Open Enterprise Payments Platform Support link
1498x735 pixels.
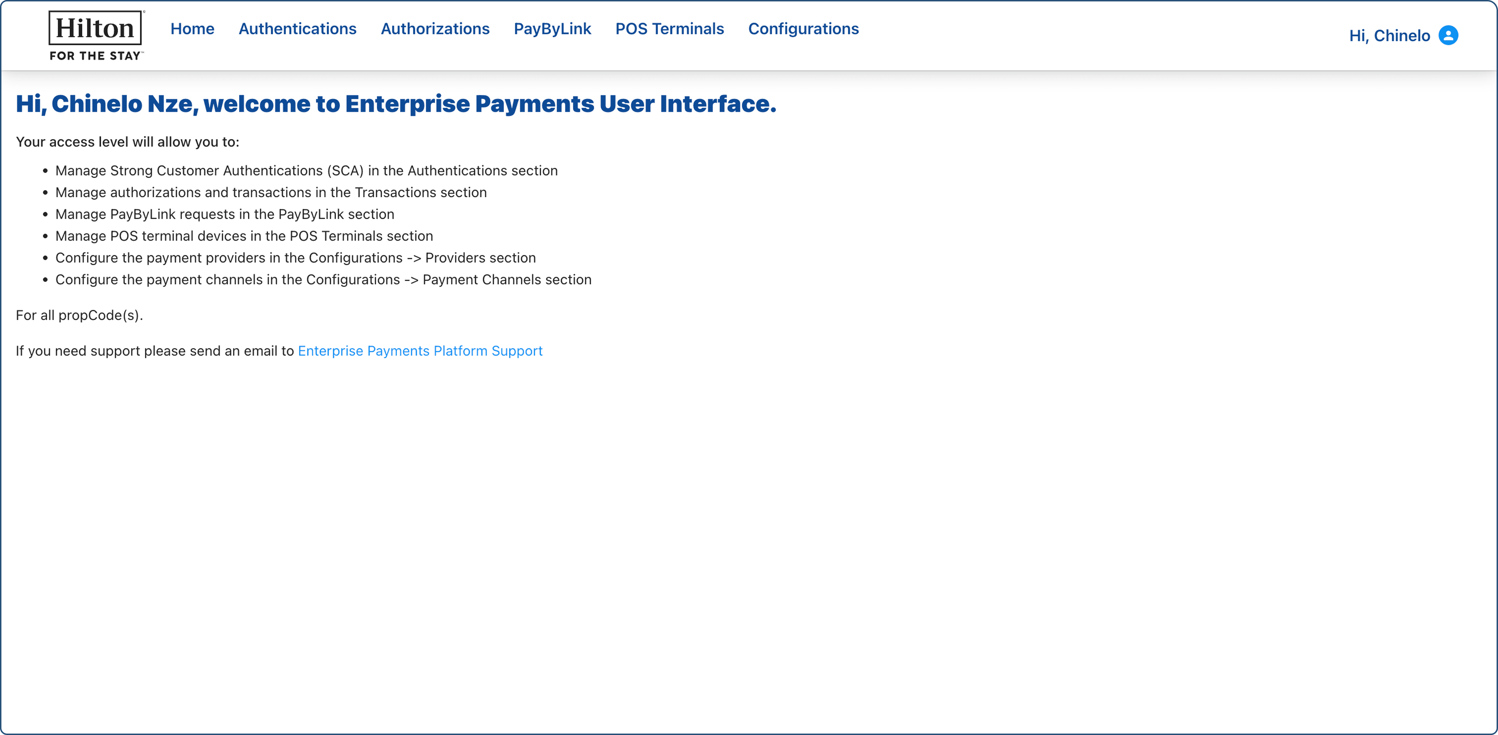pos(420,351)
